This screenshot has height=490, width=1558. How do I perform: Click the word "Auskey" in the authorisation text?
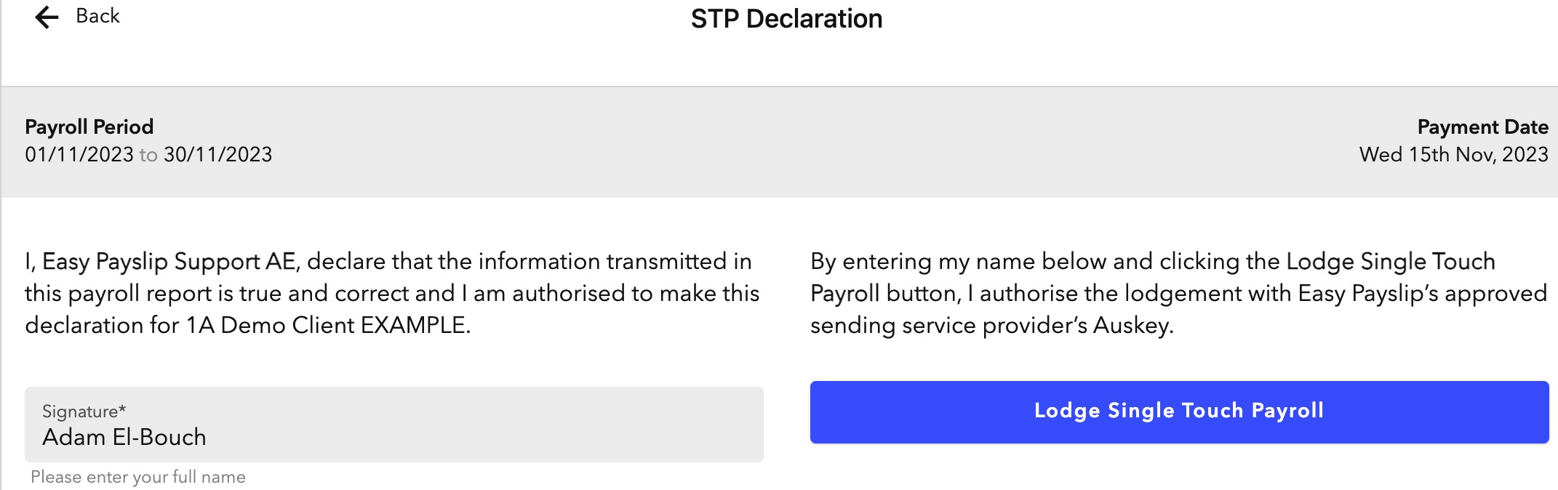click(1132, 325)
